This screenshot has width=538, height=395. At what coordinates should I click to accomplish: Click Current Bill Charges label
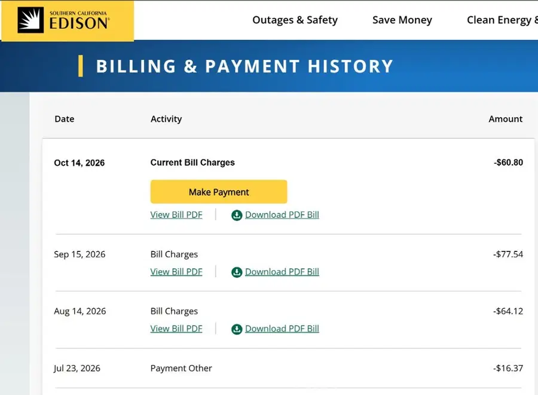pyautogui.click(x=192, y=162)
